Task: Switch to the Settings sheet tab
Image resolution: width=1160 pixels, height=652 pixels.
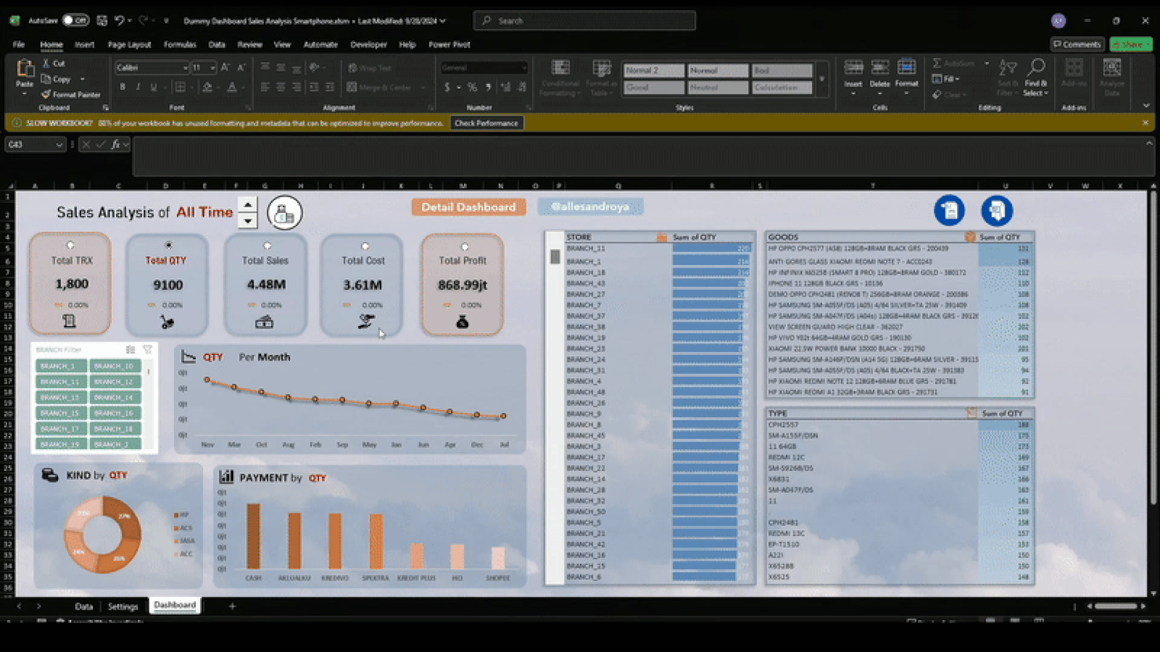Action: [123, 606]
